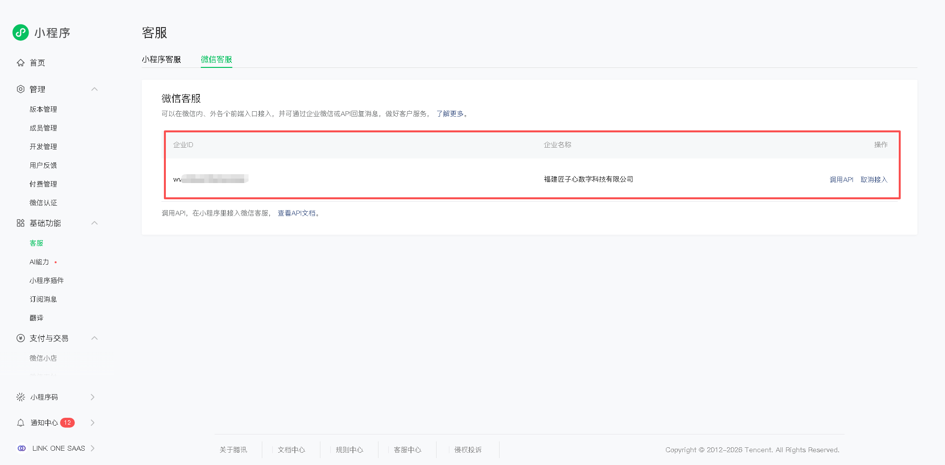Switch to the 小程序客服 tab
This screenshot has height=465, width=945.
(x=161, y=60)
